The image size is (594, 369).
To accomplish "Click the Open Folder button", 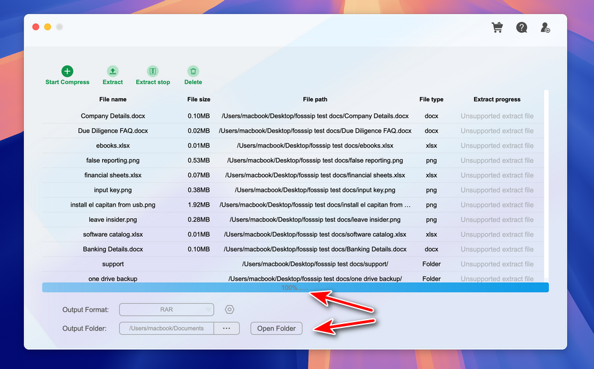I will 276,329.
